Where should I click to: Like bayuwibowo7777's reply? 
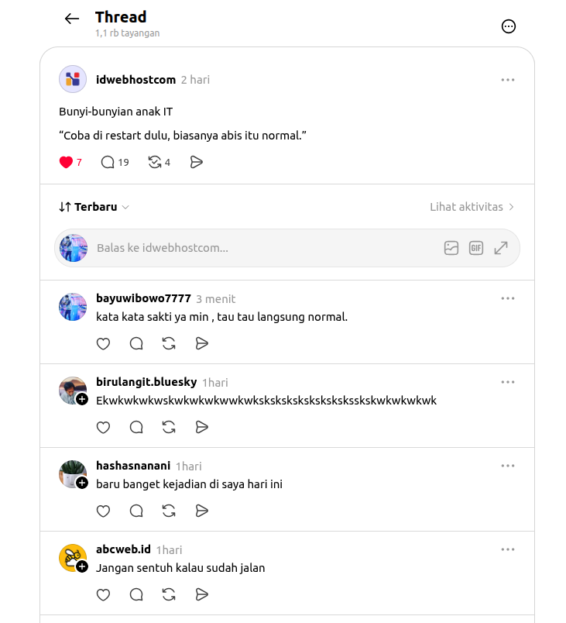[x=103, y=344]
